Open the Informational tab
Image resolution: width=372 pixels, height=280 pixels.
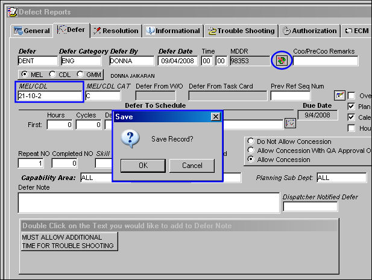173,31
